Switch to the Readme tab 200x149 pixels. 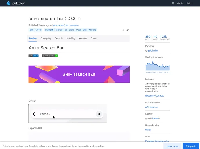[x=33, y=38]
